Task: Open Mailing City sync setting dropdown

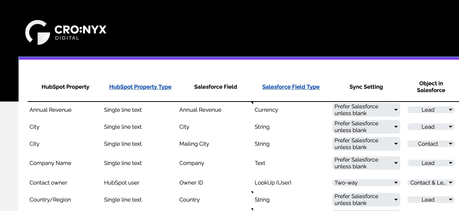Action: tap(366, 144)
